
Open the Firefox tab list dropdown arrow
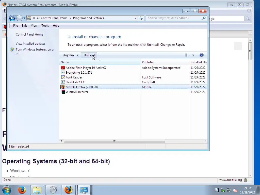tap(250, 34)
